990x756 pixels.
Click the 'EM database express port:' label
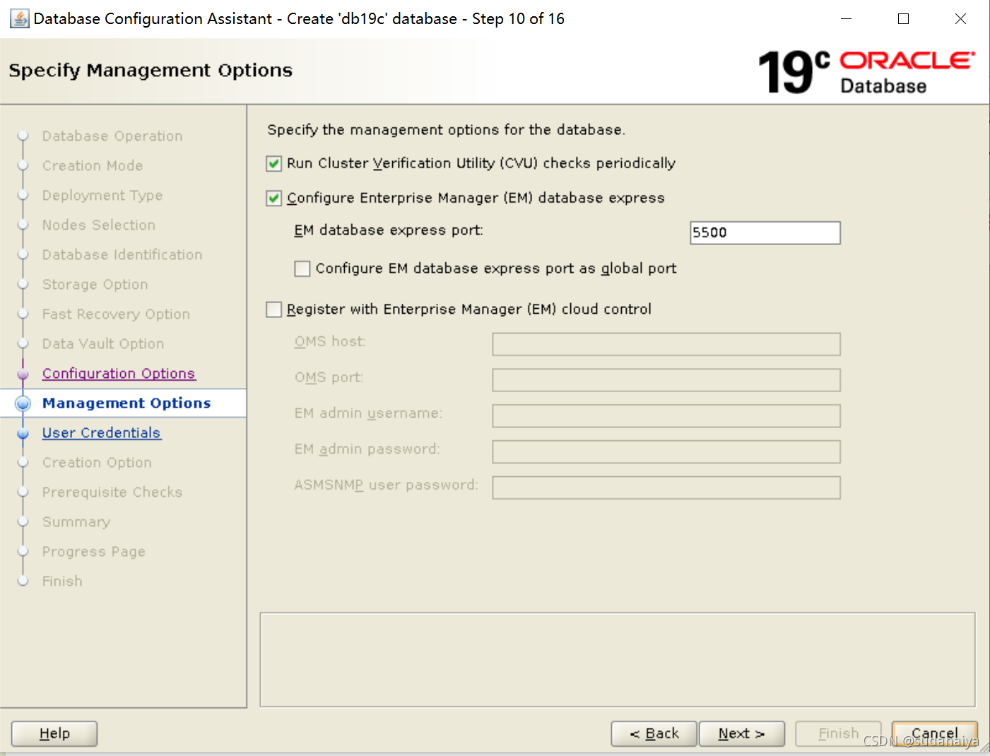pyautogui.click(x=389, y=230)
